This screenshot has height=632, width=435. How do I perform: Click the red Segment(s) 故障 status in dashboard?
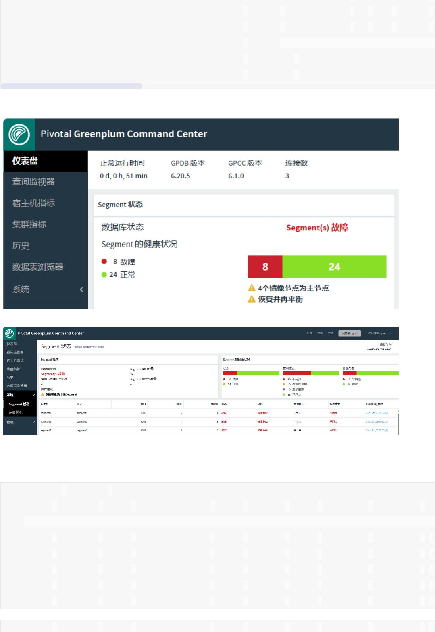pyautogui.click(x=317, y=228)
